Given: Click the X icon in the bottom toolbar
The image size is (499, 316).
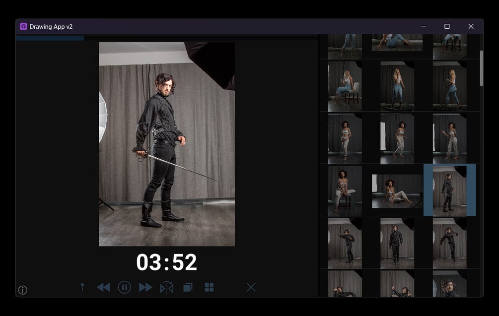Looking at the screenshot, I should (251, 287).
